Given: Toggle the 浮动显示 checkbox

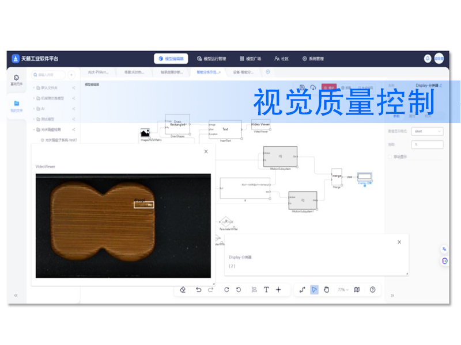Looking at the screenshot, I should click(x=390, y=156).
